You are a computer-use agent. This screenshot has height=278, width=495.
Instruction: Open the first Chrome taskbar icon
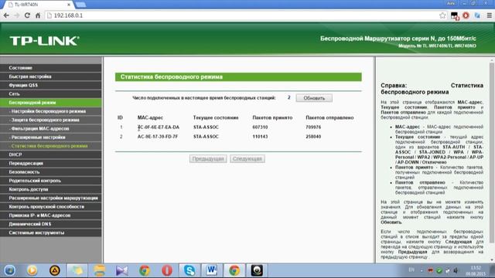point(145,270)
